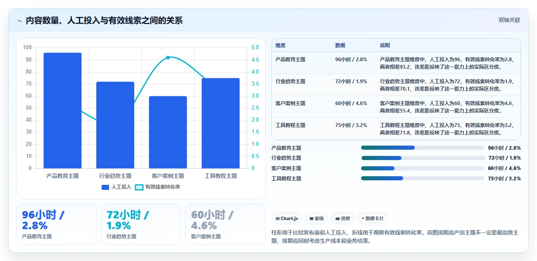This screenshot has width=537, height=261.
Task: Click the 工具教程主题 x-axis label
Action: (221, 176)
